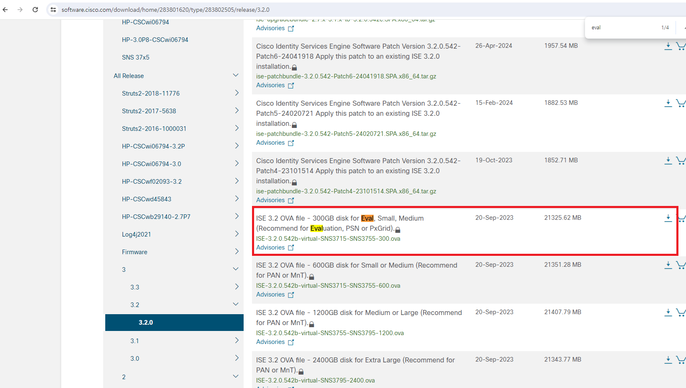Click filename ISE-3.2.0.542b-virtual-SNS3715-SNS3755-600.ova
This screenshot has width=686, height=388.
328,286
